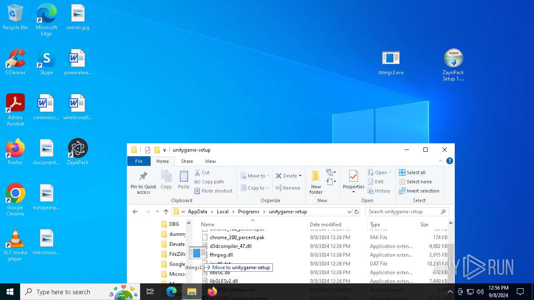The height and width of the screenshot is (300, 534).
Task: Go up one folder level
Action: point(166,212)
